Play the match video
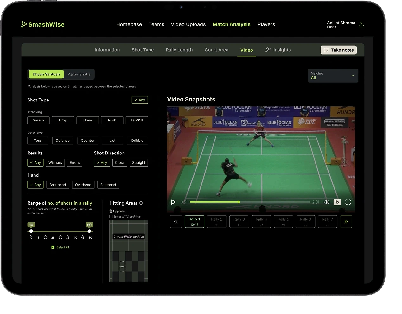The image size is (402, 314). click(x=173, y=202)
